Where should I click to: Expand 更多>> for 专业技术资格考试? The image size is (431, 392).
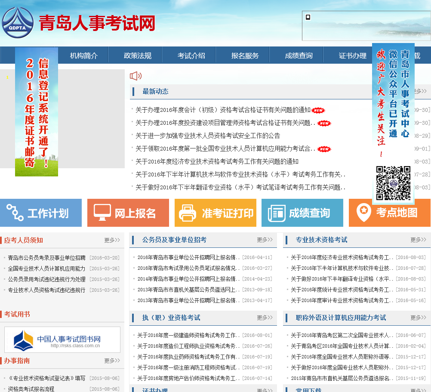pos(419,240)
